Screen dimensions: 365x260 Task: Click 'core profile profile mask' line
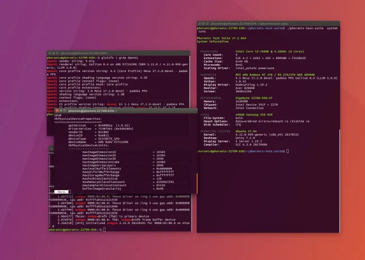pyautogui.click(x=87, y=84)
